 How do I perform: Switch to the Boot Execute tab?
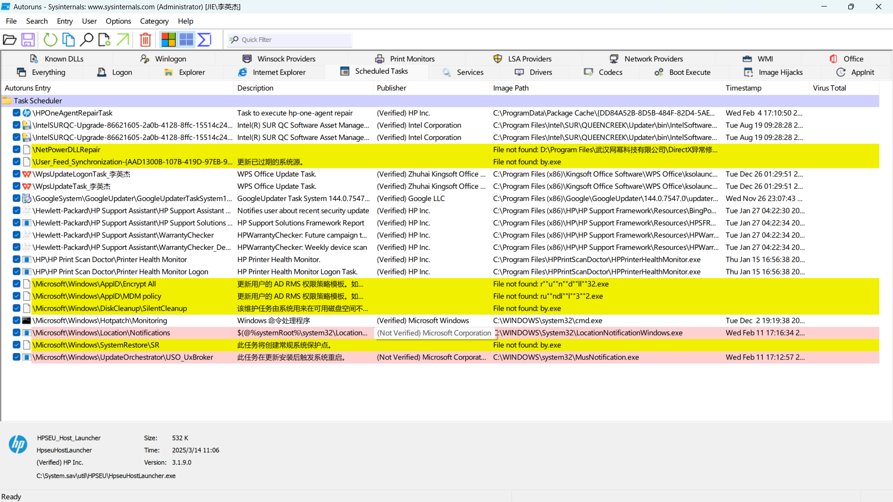click(683, 72)
